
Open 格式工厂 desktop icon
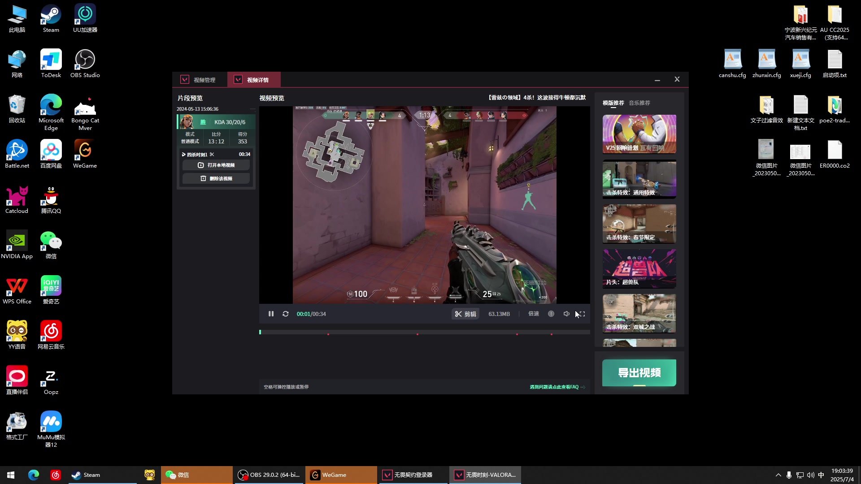17,426
